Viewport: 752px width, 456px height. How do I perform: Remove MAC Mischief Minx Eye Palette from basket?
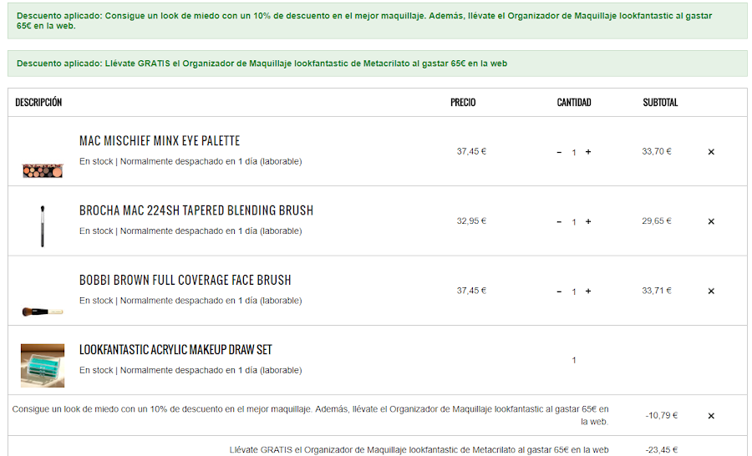click(x=711, y=152)
